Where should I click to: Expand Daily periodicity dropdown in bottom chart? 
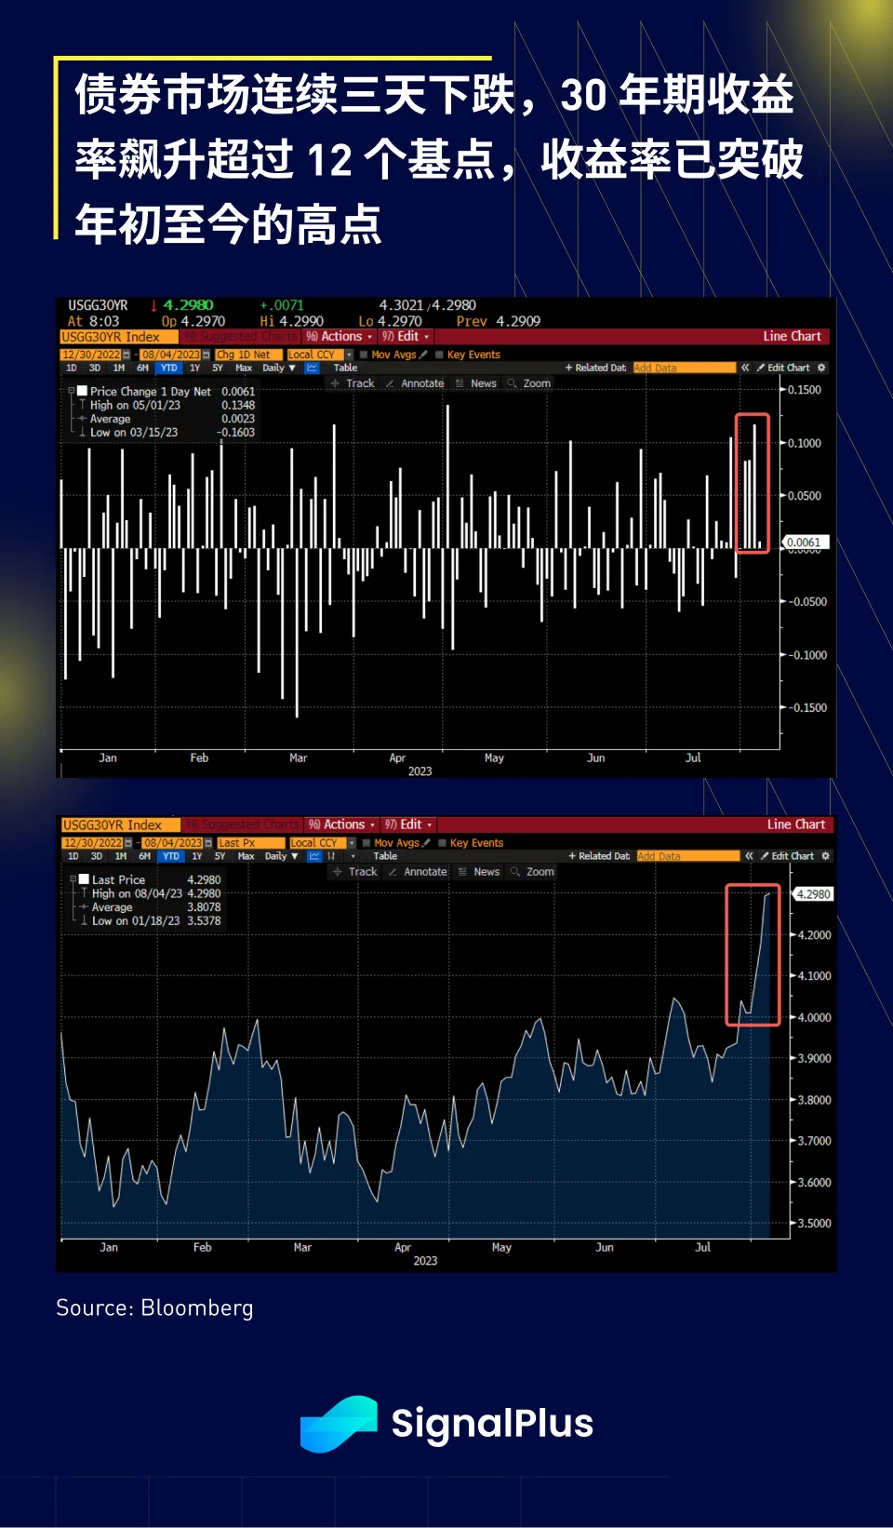pos(281,856)
